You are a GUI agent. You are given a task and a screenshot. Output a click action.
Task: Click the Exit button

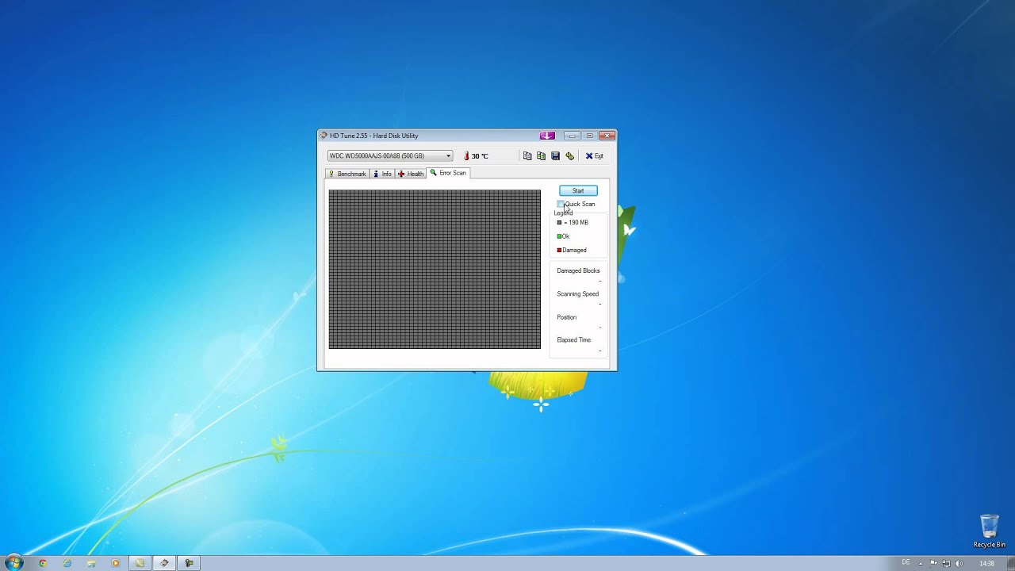point(595,156)
